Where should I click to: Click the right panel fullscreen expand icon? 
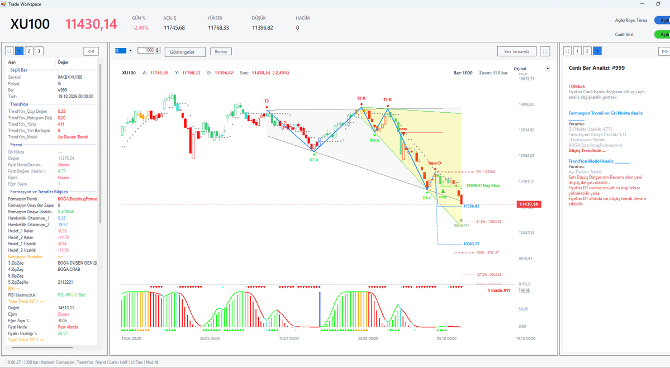pos(567,51)
